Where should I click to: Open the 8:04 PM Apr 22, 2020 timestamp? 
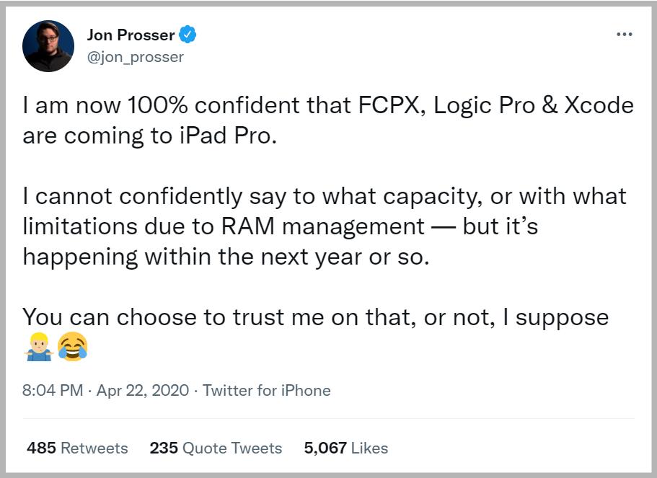point(105,391)
